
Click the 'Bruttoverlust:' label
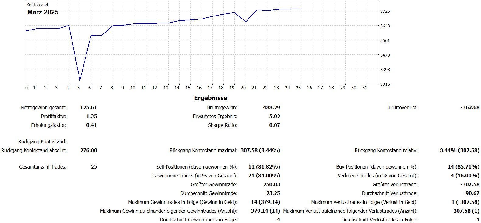tap(403, 107)
